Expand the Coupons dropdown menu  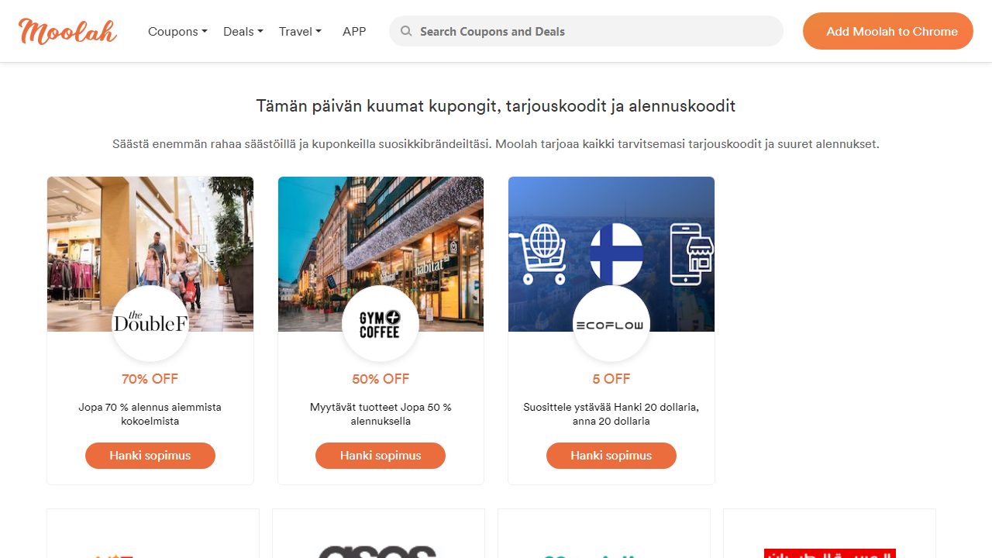pyautogui.click(x=177, y=31)
